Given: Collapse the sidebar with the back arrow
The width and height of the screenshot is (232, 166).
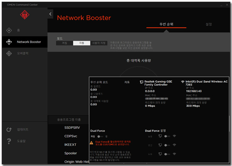Looking at the screenshot, I should tap(50, 14).
